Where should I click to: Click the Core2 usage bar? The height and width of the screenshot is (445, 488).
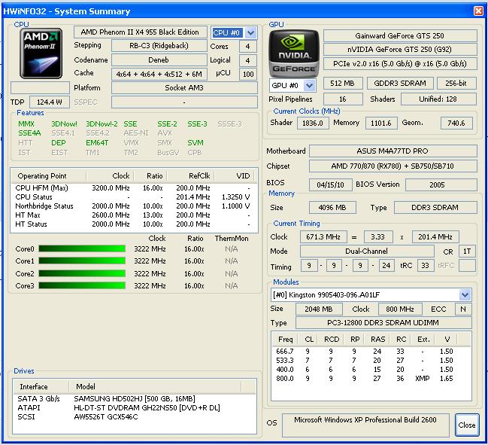click(82, 273)
